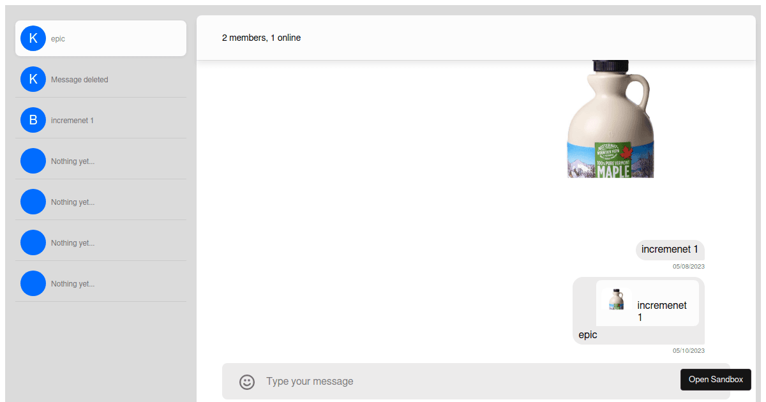Image resolution: width=766 pixels, height=402 pixels.
Task: Click the "epic" reply text in the chat
Action: point(588,335)
